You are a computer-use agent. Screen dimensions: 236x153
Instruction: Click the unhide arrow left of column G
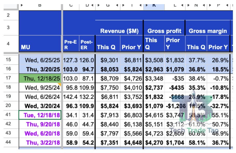[x=99, y=5]
